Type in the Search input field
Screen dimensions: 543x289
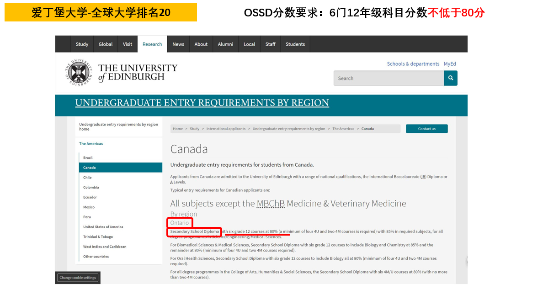(x=389, y=78)
